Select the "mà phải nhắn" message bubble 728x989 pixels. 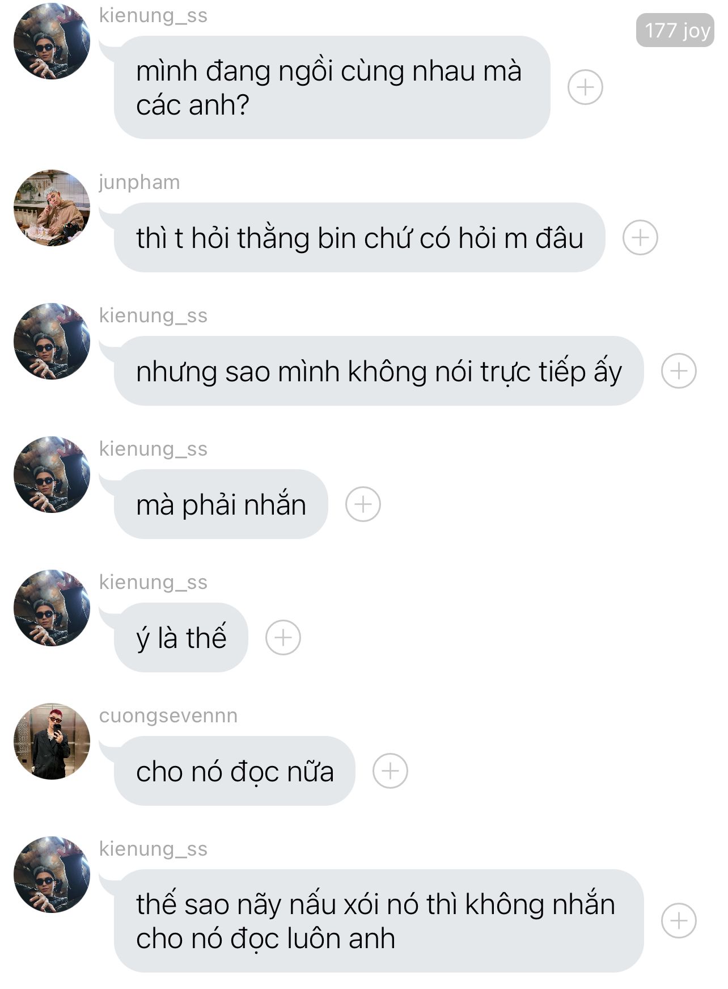tap(221, 504)
